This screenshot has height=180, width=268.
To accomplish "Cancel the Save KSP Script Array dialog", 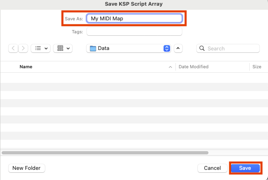I will pos(212,168).
